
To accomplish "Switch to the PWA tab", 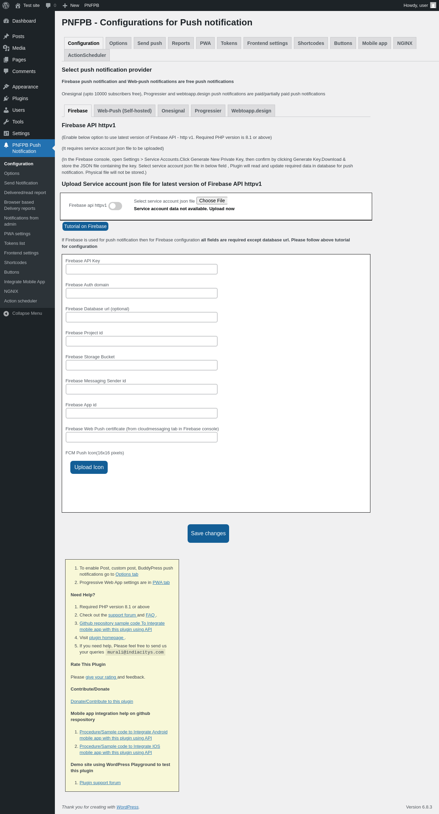I will coord(205,43).
